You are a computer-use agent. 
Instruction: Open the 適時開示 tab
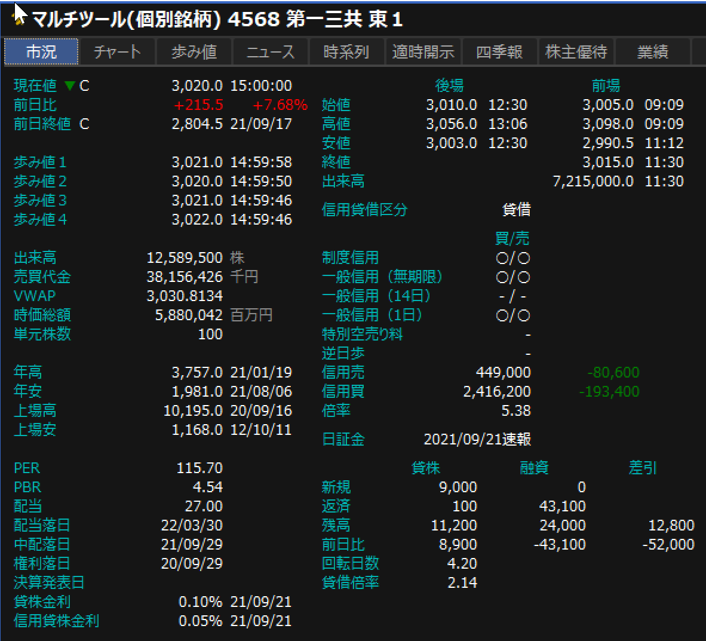click(423, 52)
